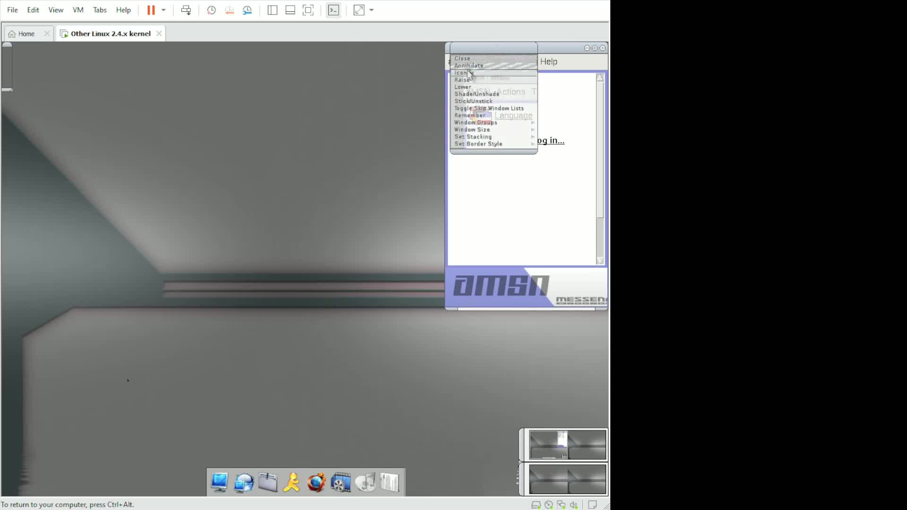This screenshot has width=907, height=510.
Task: Expand the Window Size submenu
Action: [x=472, y=129]
